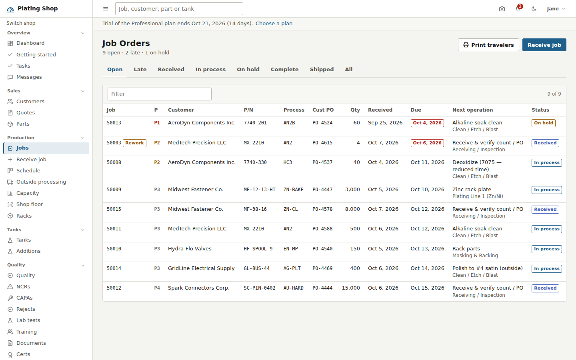Switch to the In process tab
Viewport: 576px width, 360px height.
pyautogui.click(x=210, y=70)
